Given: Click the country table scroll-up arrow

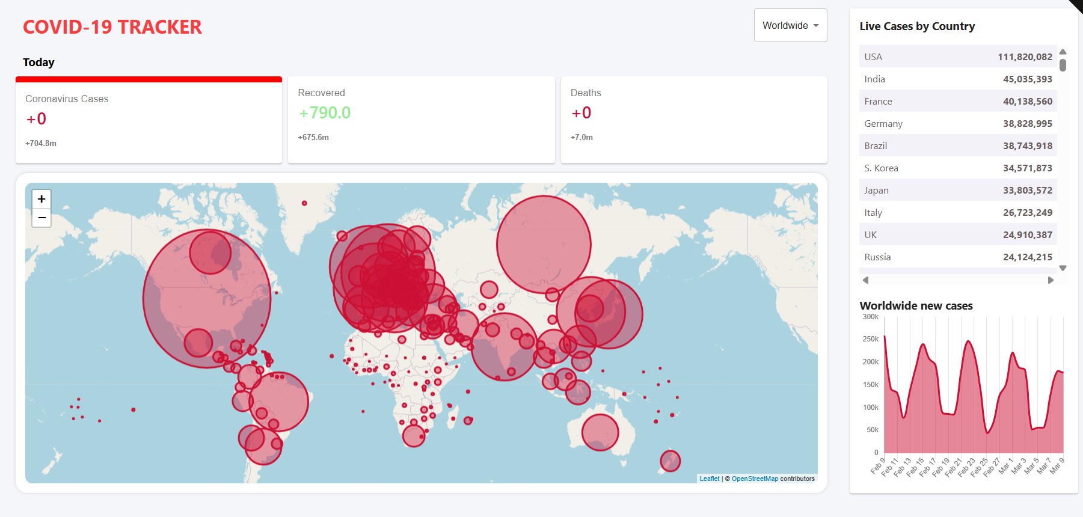Looking at the screenshot, I should (x=1063, y=52).
